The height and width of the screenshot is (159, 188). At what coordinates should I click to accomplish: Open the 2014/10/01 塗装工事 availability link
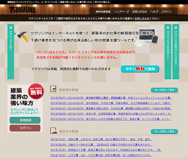coord(101,139)
